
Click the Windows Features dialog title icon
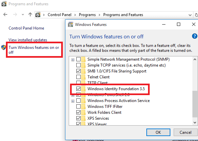[70, 24]
